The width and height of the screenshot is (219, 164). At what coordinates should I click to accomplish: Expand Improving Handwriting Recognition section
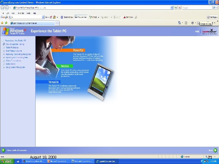4,54
